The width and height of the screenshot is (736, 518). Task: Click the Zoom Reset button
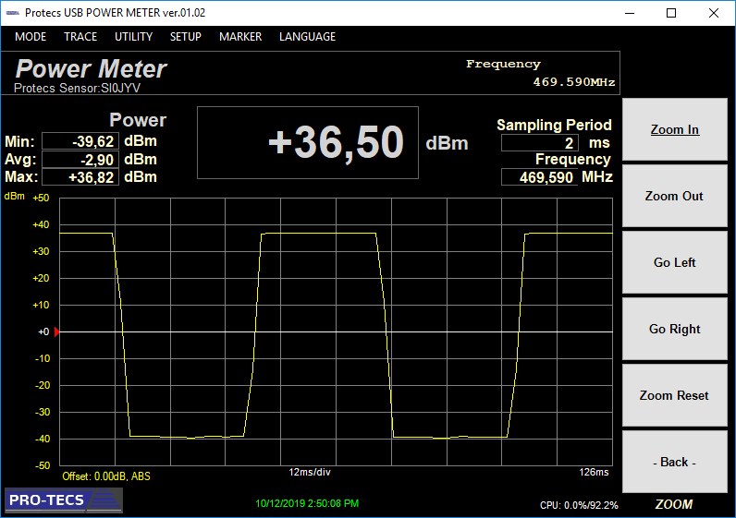(674, 396)
